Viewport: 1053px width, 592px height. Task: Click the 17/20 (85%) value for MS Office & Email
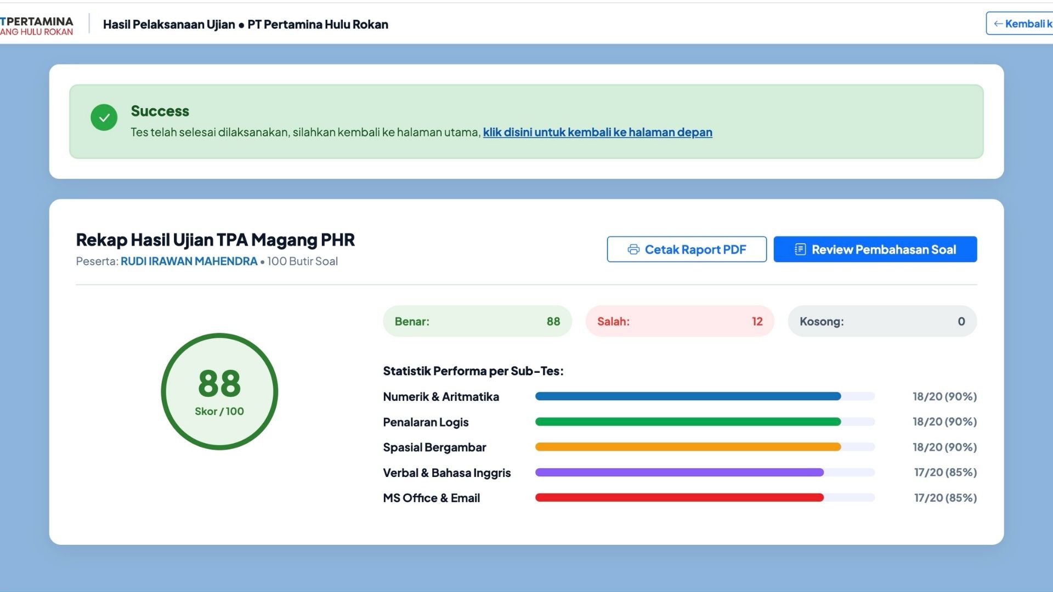pyautogui.click(x=946, y=498)
